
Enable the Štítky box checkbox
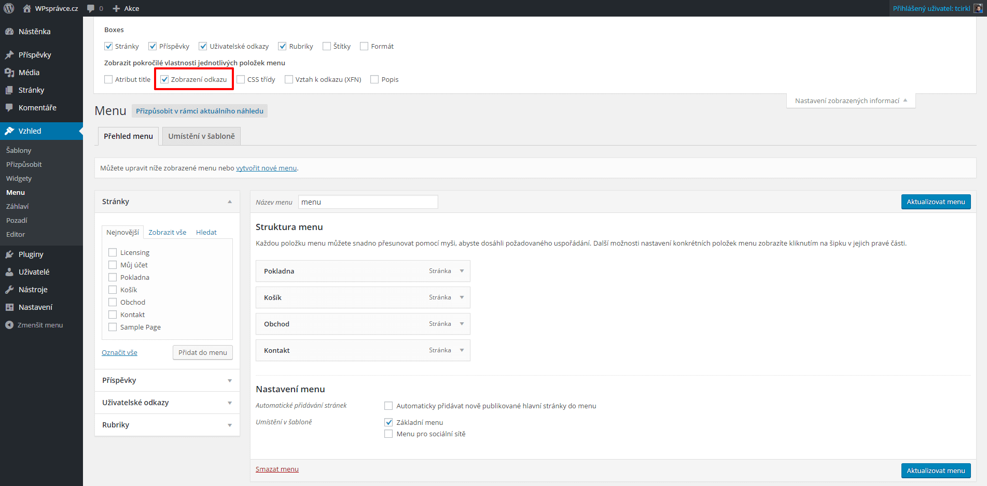point(327,46)
